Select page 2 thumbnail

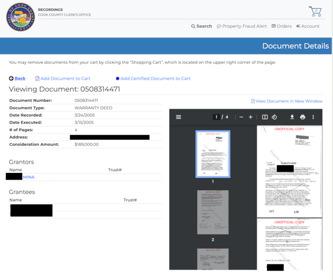213,212
